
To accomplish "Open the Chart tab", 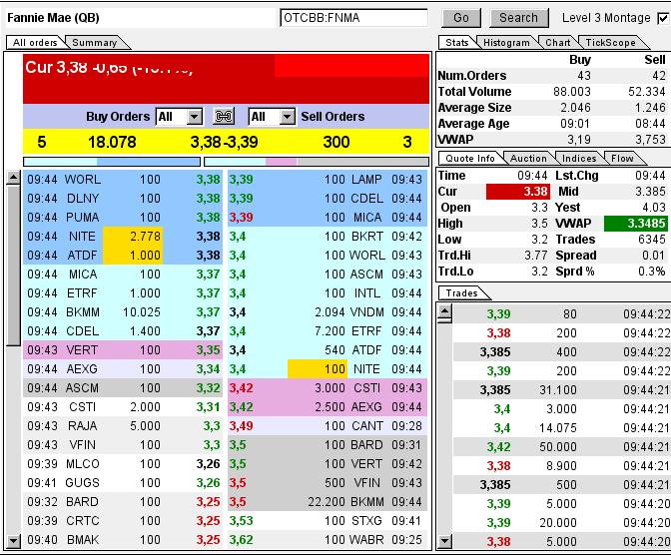I will pos(558,42).
